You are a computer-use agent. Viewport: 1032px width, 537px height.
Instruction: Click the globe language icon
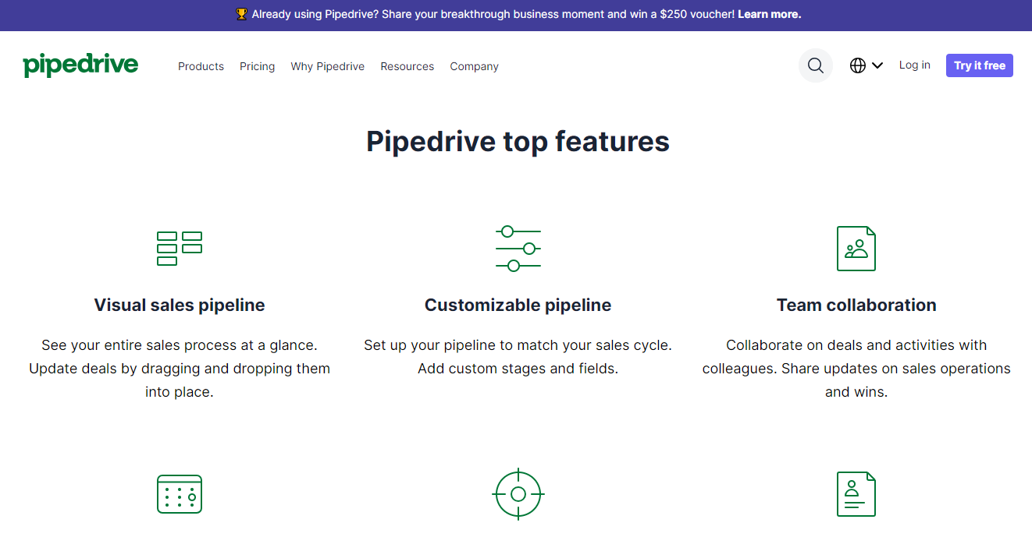click(858, 65)
